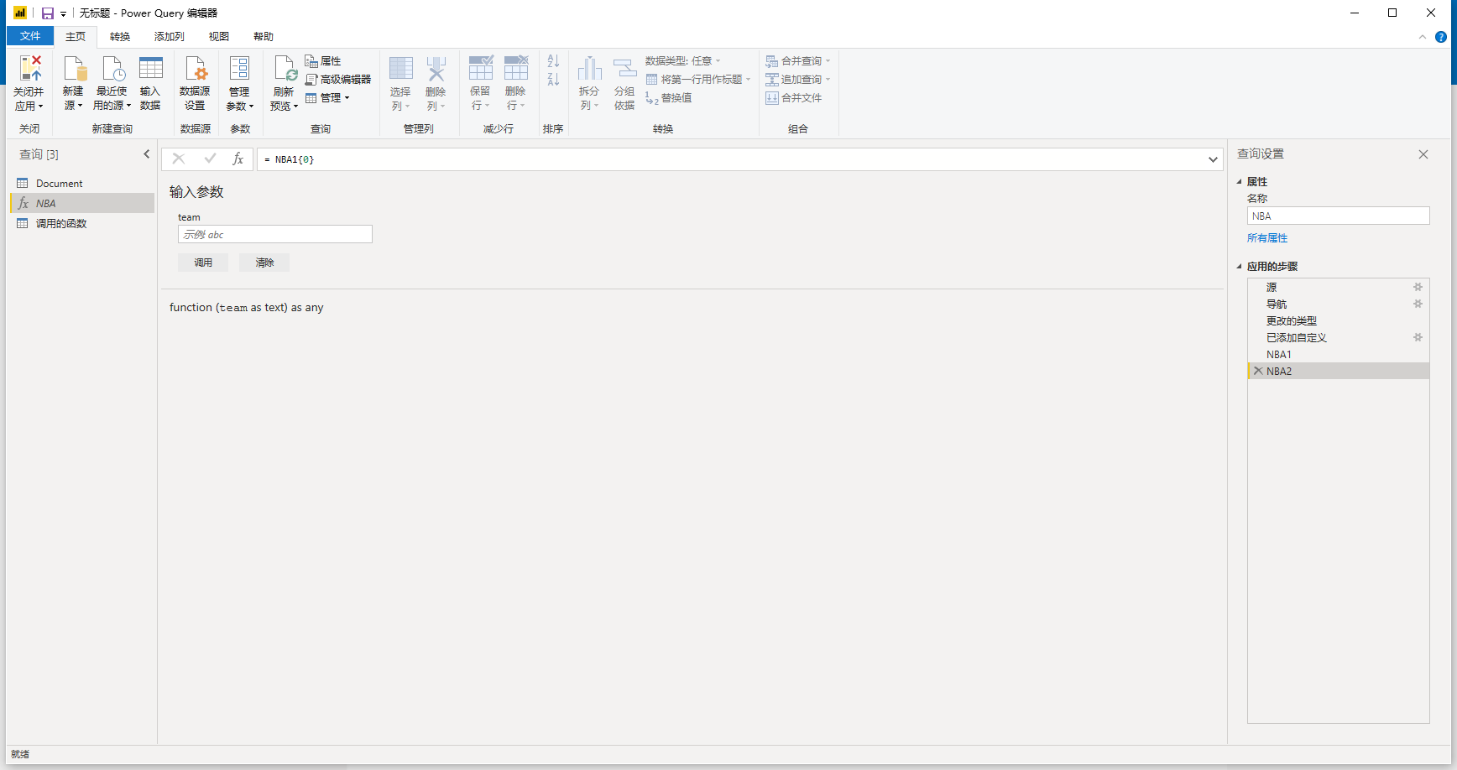Image resolution: width=1457 pixels, height=770 pixels.
Task: Collapse the Properties (属性) section
Action: tap(1240, 182)
